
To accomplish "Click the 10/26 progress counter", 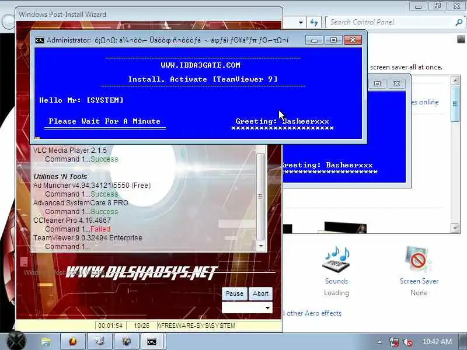I will point(141,325).
